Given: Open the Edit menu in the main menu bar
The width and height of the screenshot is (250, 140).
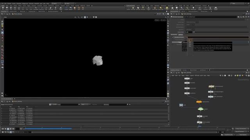Looking at the screenshot, I should [x=5, y=3].
